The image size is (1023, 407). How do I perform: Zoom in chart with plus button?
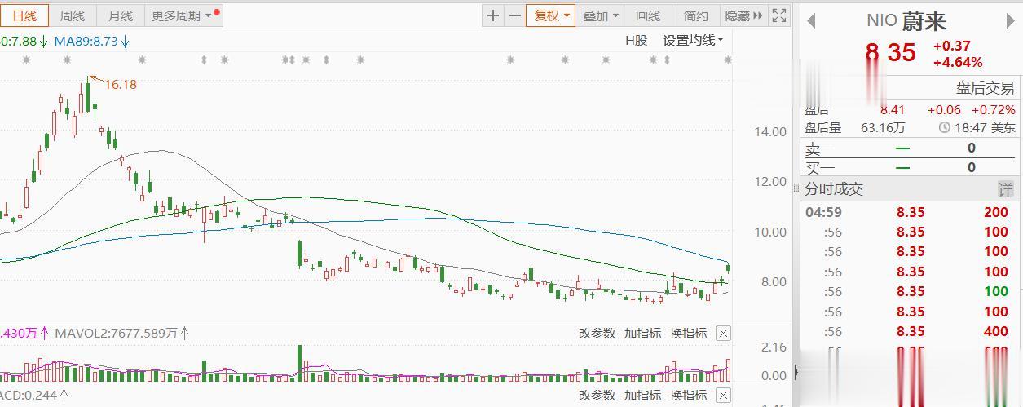(x=493, y=15)
